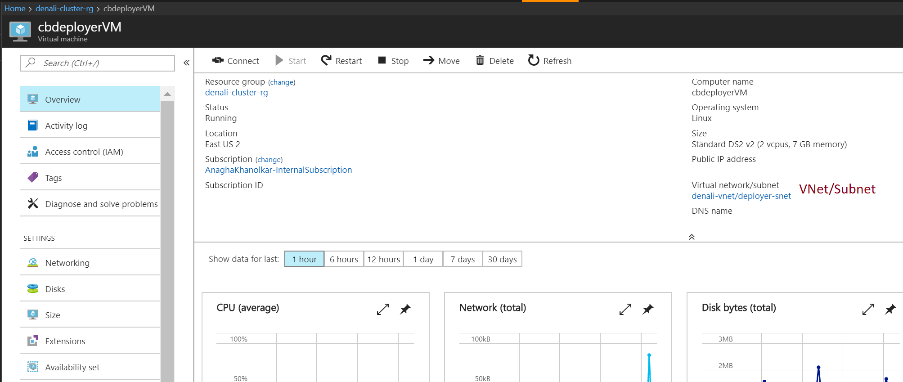
Task: Select 1 hour time range
Action: (x=304, y=259)
